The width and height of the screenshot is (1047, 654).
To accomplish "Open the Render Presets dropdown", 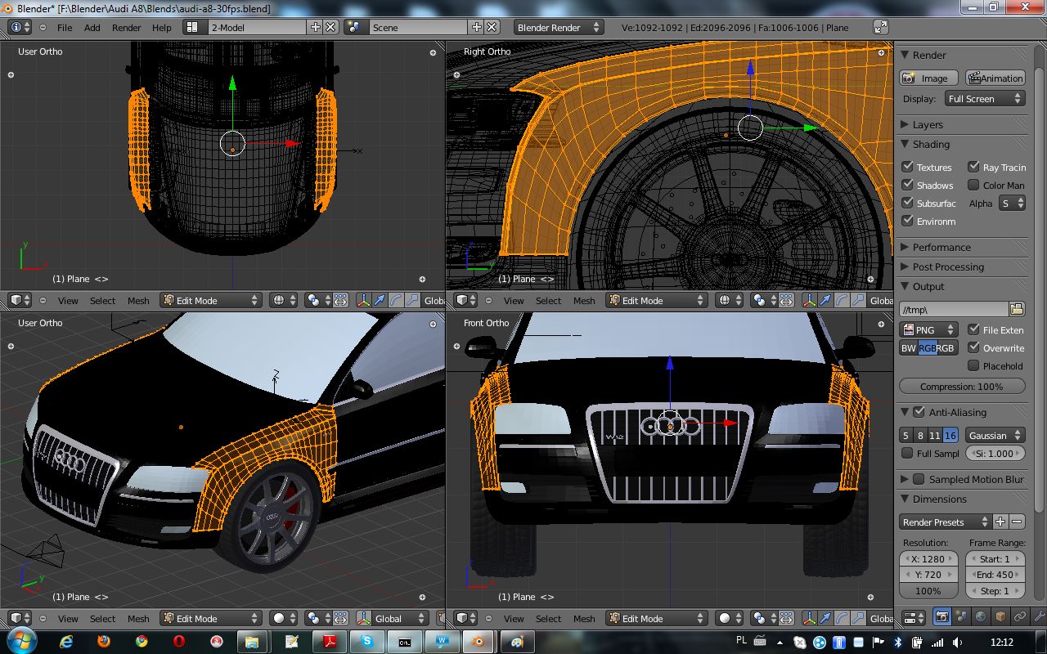I will coord(945,522).
